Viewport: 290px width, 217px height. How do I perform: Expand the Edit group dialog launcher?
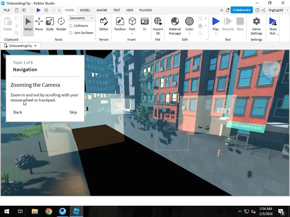206,40
